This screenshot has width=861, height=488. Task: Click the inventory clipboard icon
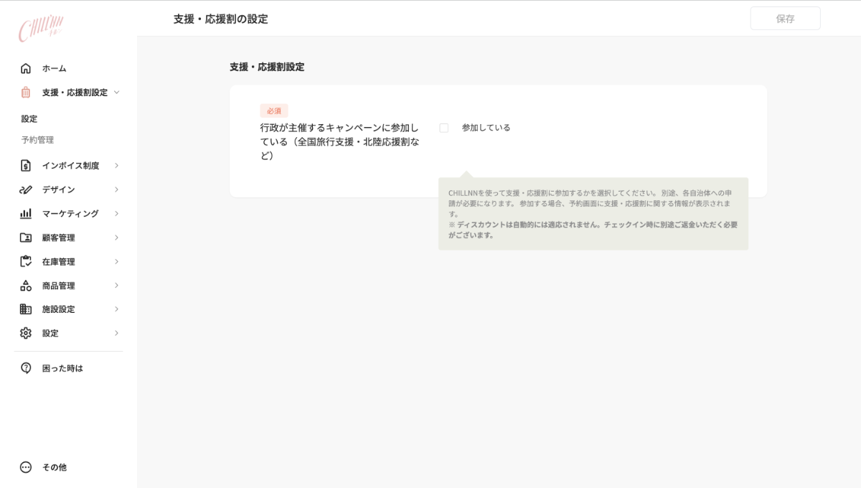tap(26, 262)
